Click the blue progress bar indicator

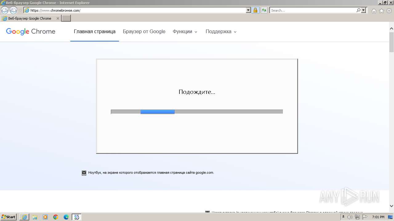click(158, 112)
